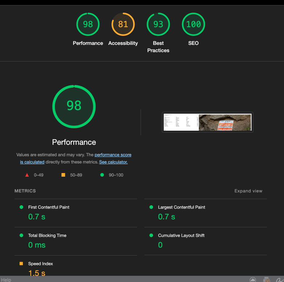Screen dimensions: 284x282
Task: Click orange square beside Speed Index
Action: point(21,264)
